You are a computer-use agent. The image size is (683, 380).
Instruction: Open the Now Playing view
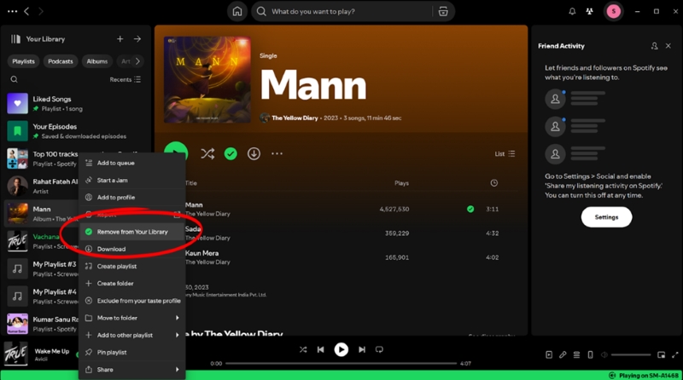[549, 354]
